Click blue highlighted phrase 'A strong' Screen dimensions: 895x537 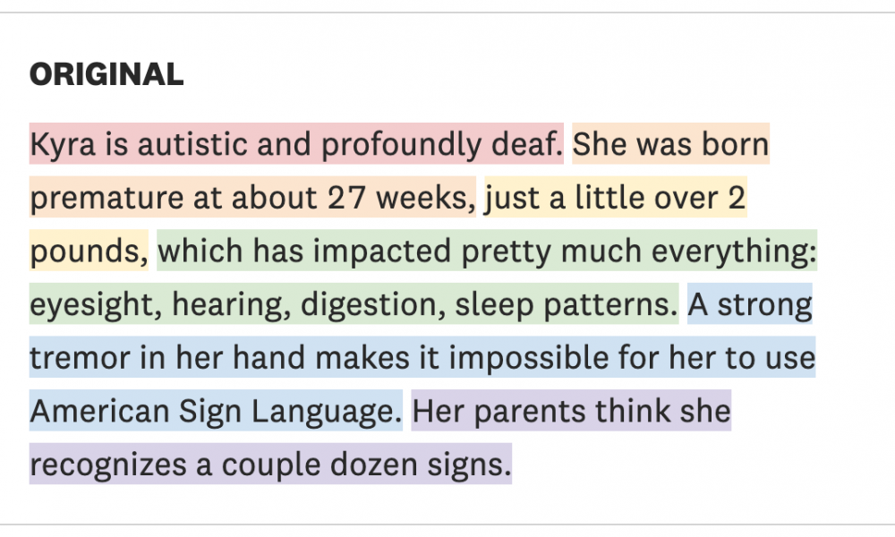pyautogui.click(x=749, y=304)
